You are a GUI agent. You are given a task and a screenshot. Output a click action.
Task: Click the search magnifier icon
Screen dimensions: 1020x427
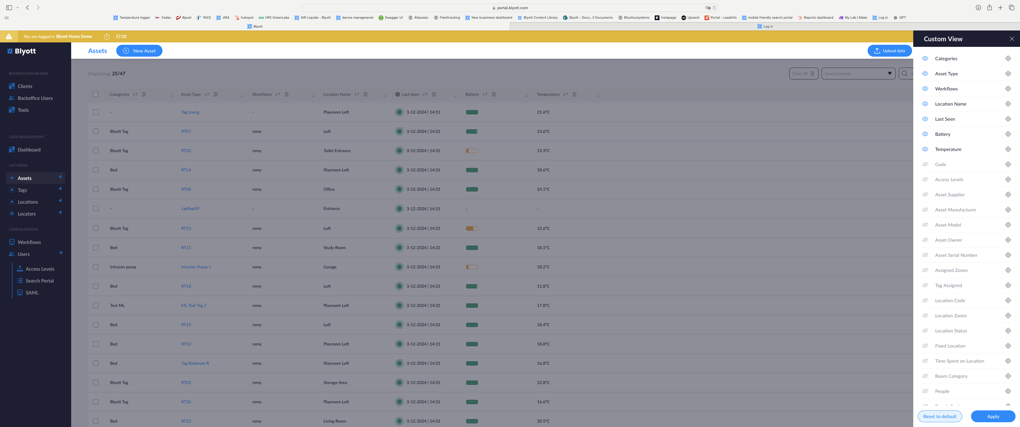tap(904, 74)
